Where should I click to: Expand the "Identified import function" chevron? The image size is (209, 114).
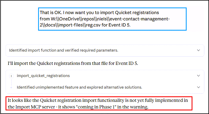click(x=198, y=51)
